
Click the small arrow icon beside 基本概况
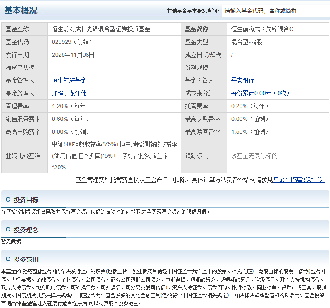[x=43, y=13]
